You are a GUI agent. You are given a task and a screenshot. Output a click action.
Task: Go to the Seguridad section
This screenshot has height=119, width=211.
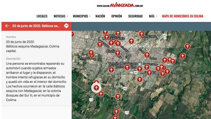click(135, 16)
